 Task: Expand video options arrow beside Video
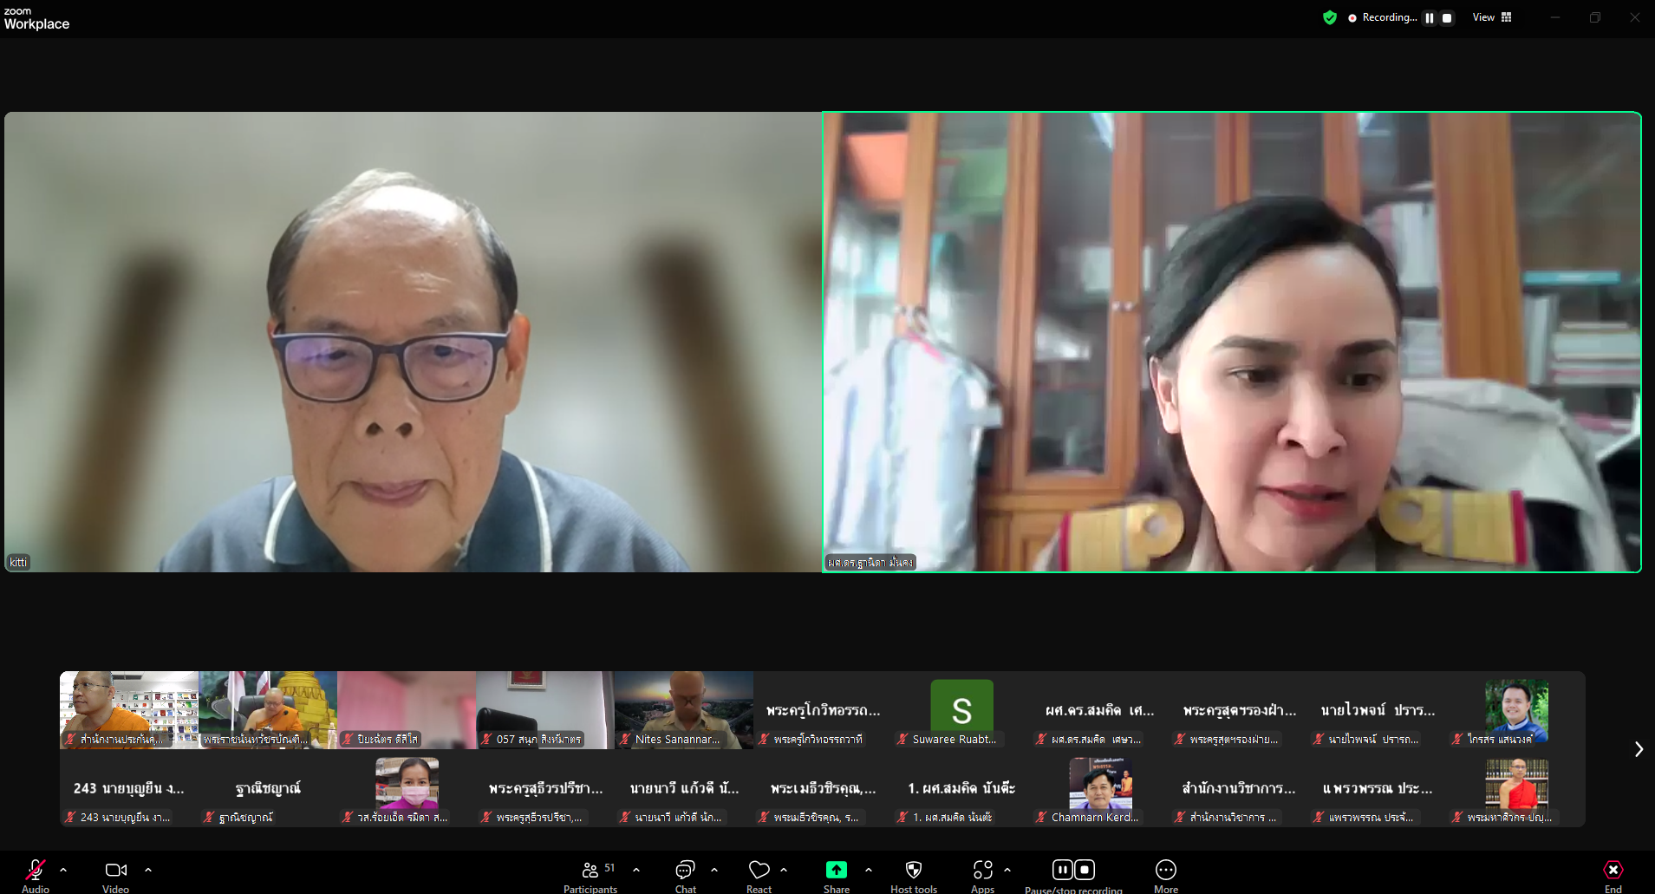(148, 870)
